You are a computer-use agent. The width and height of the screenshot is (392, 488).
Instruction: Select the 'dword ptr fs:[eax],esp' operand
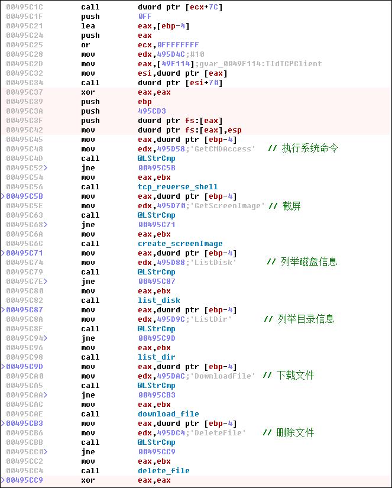pyautogui.click(x=189, y=130)
